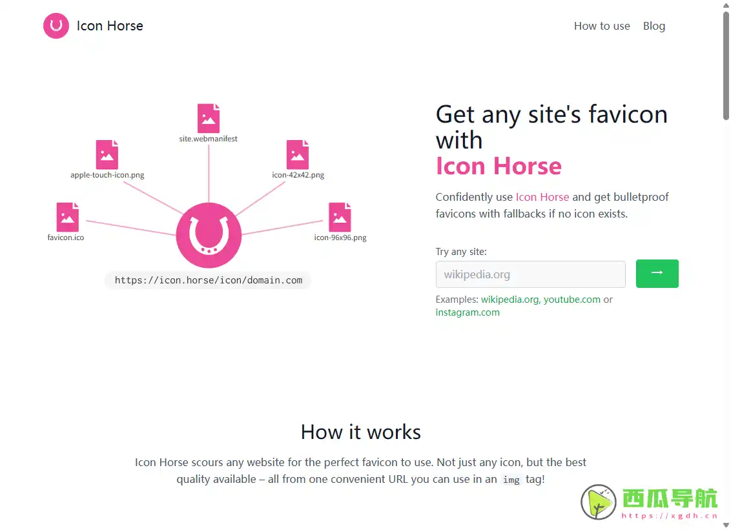Click the instagram.com example link
Image resolution: width=731 pixels, height=530 pixels.
pos(467,312)
